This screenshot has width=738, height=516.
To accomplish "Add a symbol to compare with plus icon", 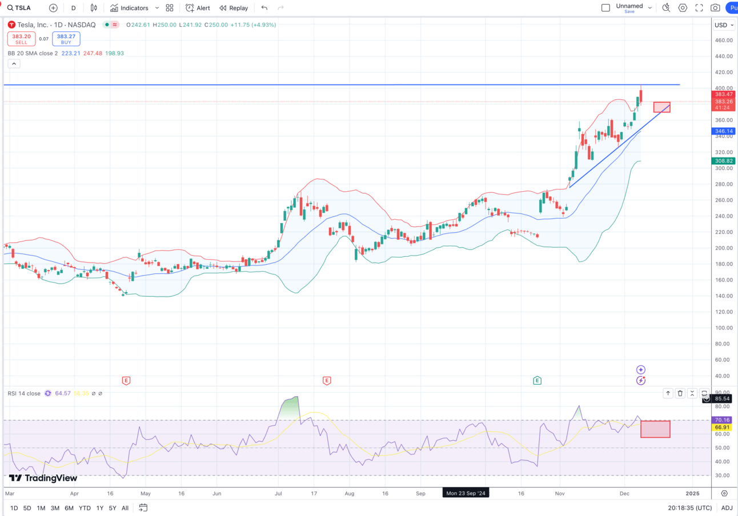I will tap(53, 8).
